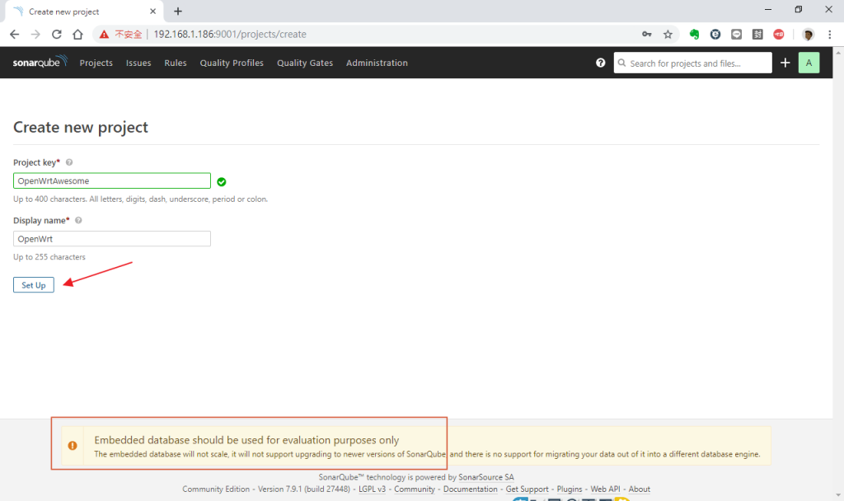Screen dimensions: 844x501
Task: Click the browser address bar URL
Action: click(x=230, y=35)
